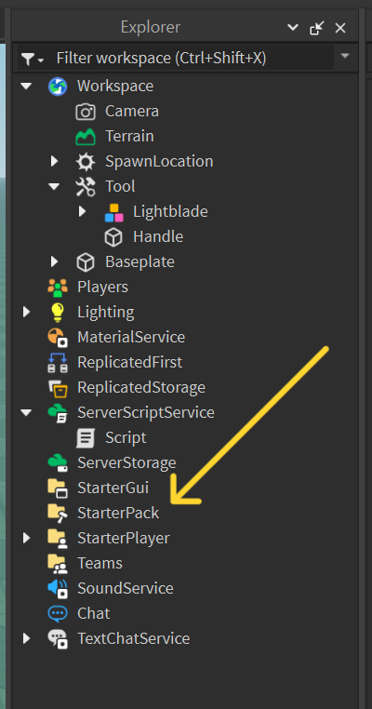Expand the SpawnLocation node arrow
Image resolution: width=372 pixels, height=709 pixels.
tap(54, 161)
